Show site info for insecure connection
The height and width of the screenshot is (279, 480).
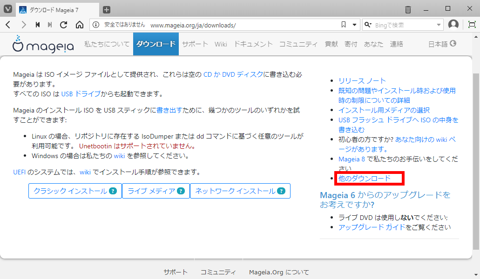click(96, 25)
